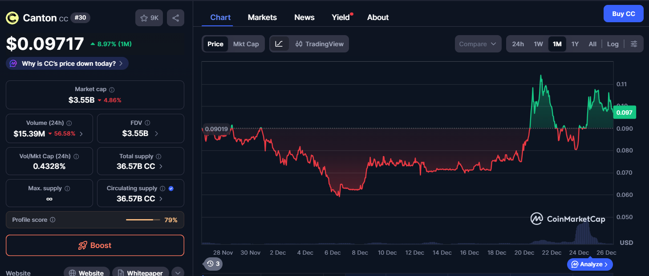Select the line chart view icon
Image resolution: width=649 pixels, height=276 pixels.
(x=279, y=44)
